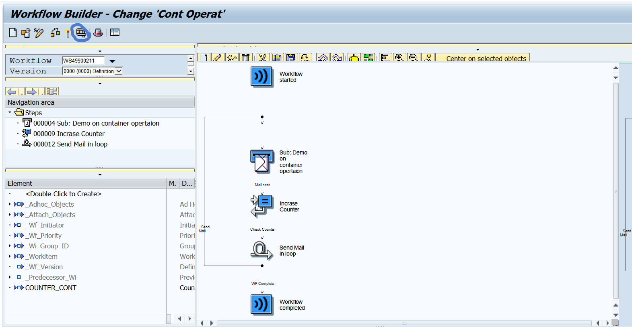Click the Display/Change pencil icon

(39, 32)
